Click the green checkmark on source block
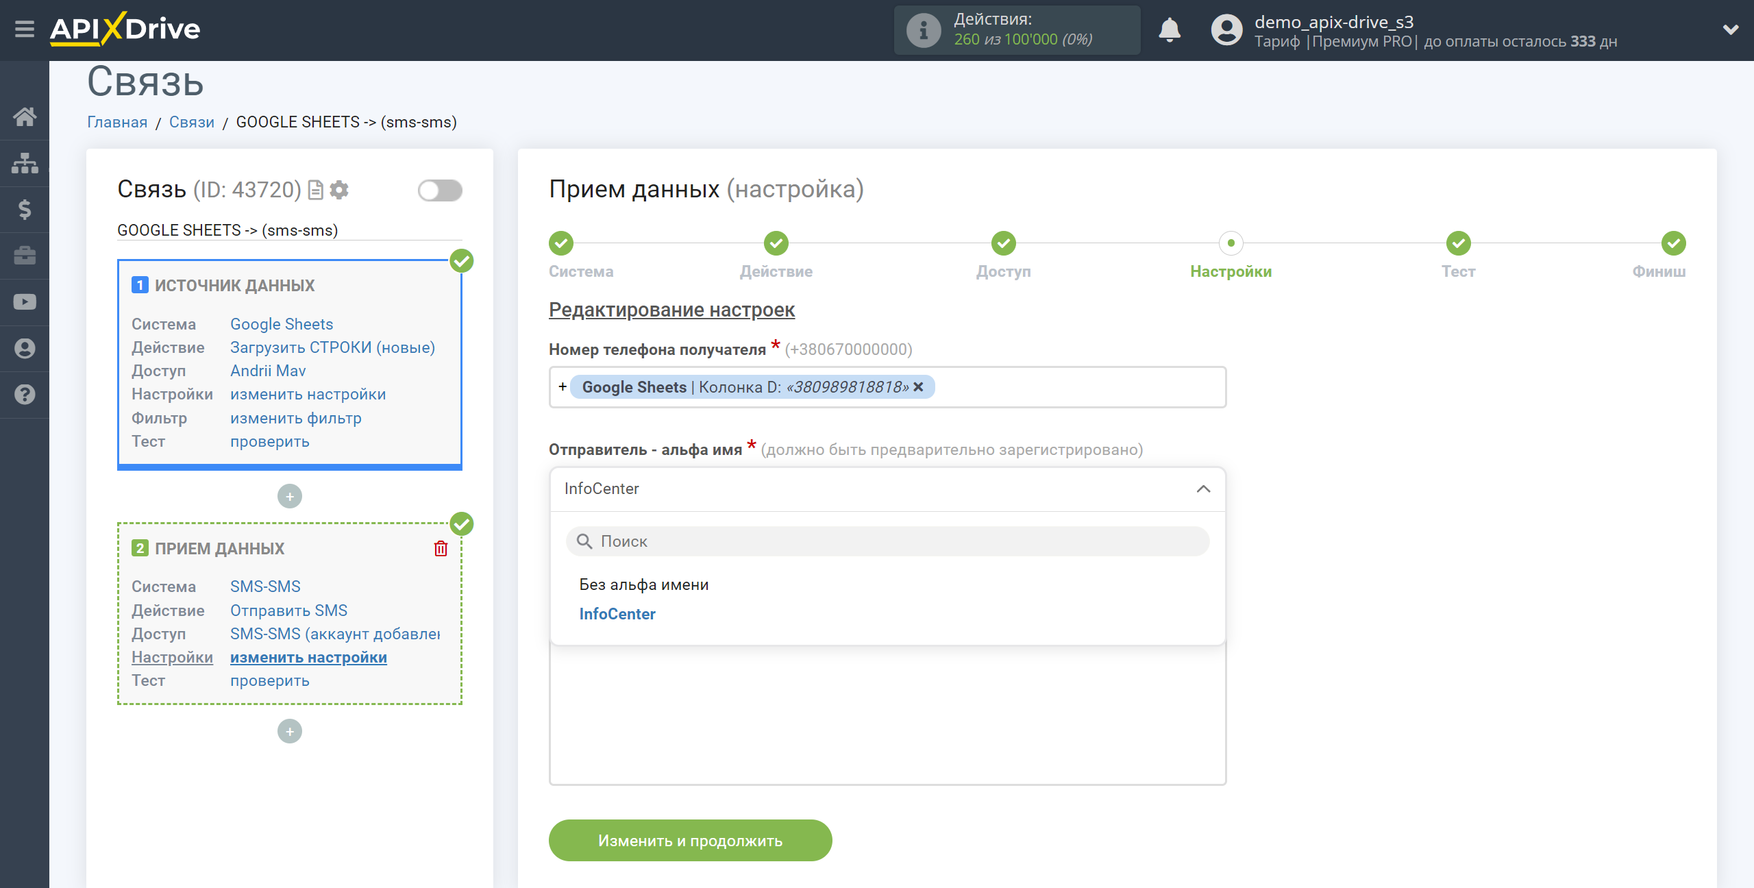1754x888 pixels. [462, 260]
